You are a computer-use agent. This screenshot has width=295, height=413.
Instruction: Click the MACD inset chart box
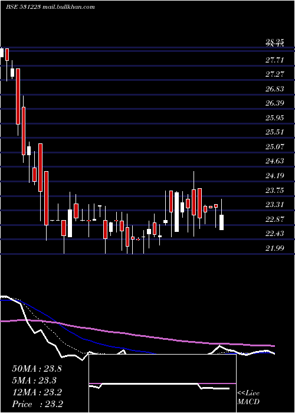(x=162, y=383)
